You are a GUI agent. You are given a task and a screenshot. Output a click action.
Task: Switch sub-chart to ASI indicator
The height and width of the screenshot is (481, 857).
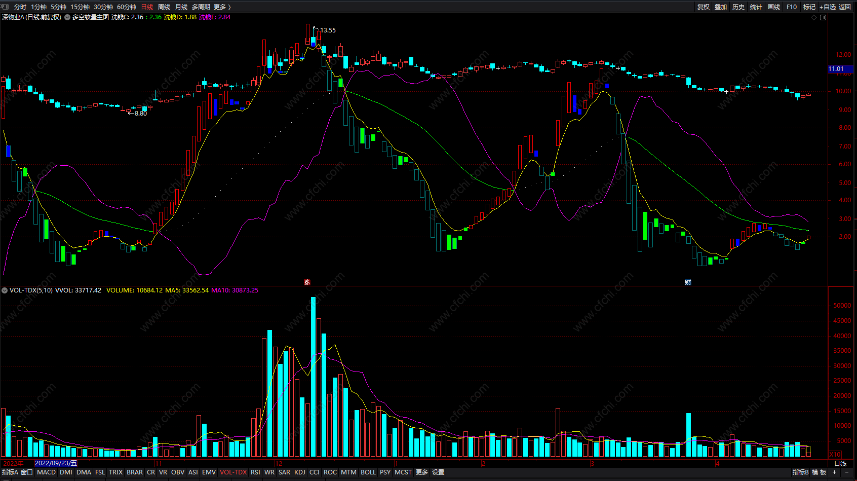[193, 472]
